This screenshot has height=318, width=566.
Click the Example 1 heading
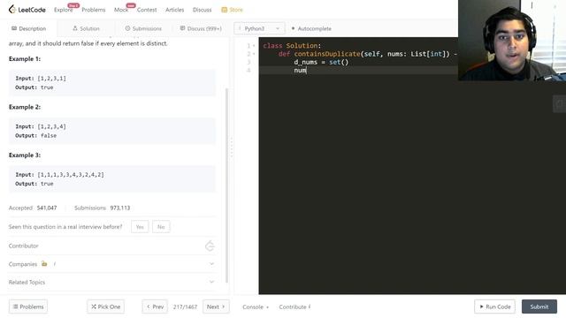click(x=25, y=59)
